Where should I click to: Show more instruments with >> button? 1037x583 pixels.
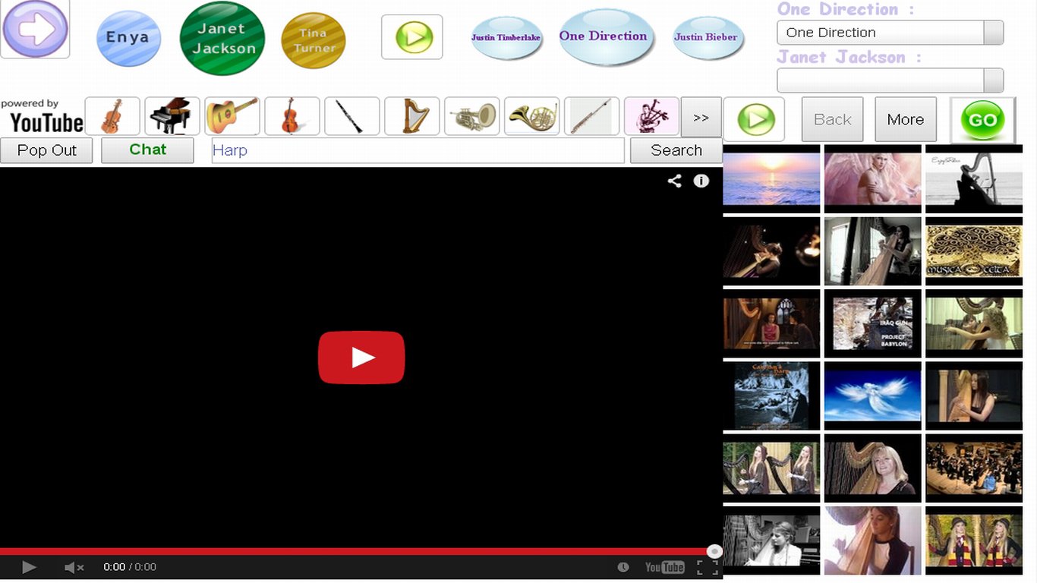701,117
